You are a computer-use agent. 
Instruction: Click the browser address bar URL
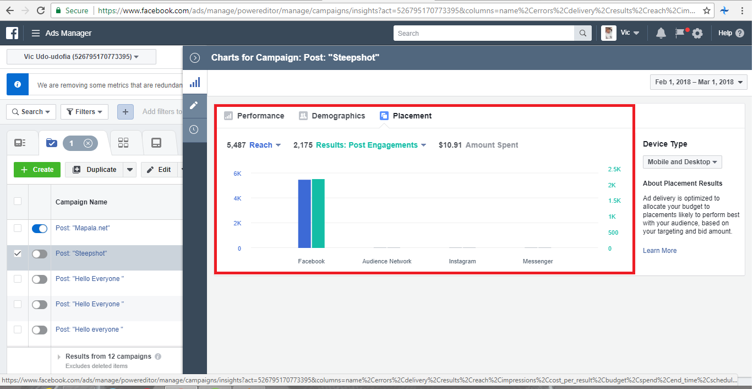(396, 10)
